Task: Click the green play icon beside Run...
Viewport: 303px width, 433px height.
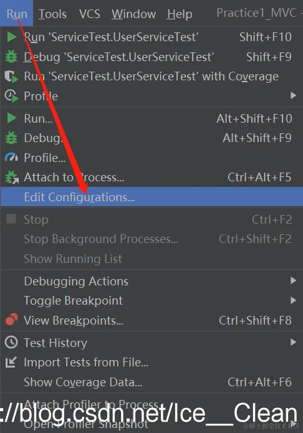Action: pyautogui.click(x=11, y=118)
